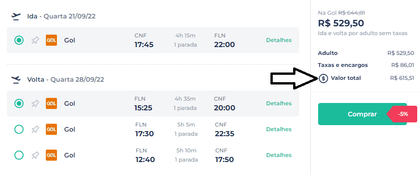Choose the 17:30 return flight option
This screenshot has width=420, height=175.
coord(19,129)
